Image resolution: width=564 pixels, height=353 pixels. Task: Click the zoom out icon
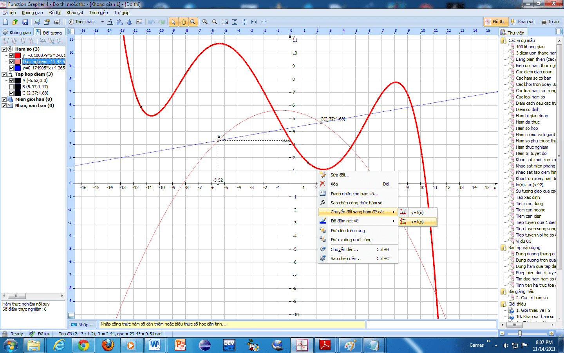click(x=215, y=22)
